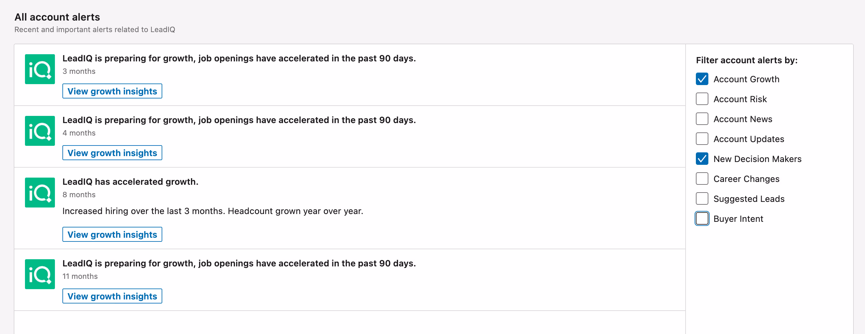Check the Account News filter
This screenshot has width=865, height=334.
tap(702, 119)
